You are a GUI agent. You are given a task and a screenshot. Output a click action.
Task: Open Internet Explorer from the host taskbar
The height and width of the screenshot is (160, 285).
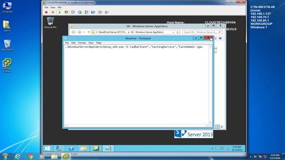tap(18, 156)
